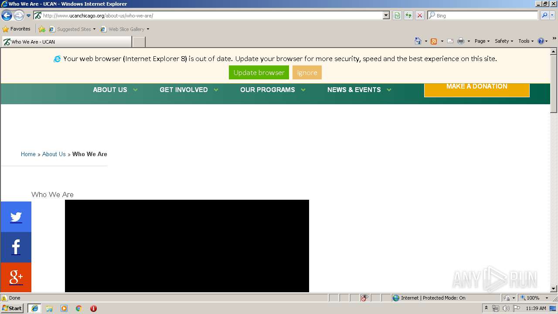
Task: Expand the ABOUT US navigation menu
Action: pyautogui.click(x=115, y=90)
